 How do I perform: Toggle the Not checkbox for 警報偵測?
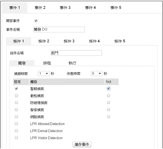[109, 89]
